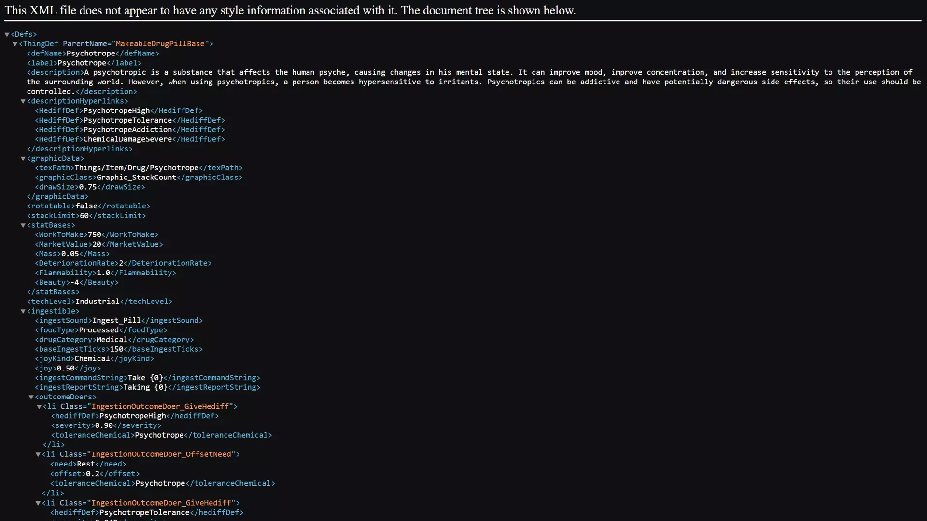Screen dimensions: 927x521
Task: Collapse the descriptionHyperlinks node
Action: [23, 101]
